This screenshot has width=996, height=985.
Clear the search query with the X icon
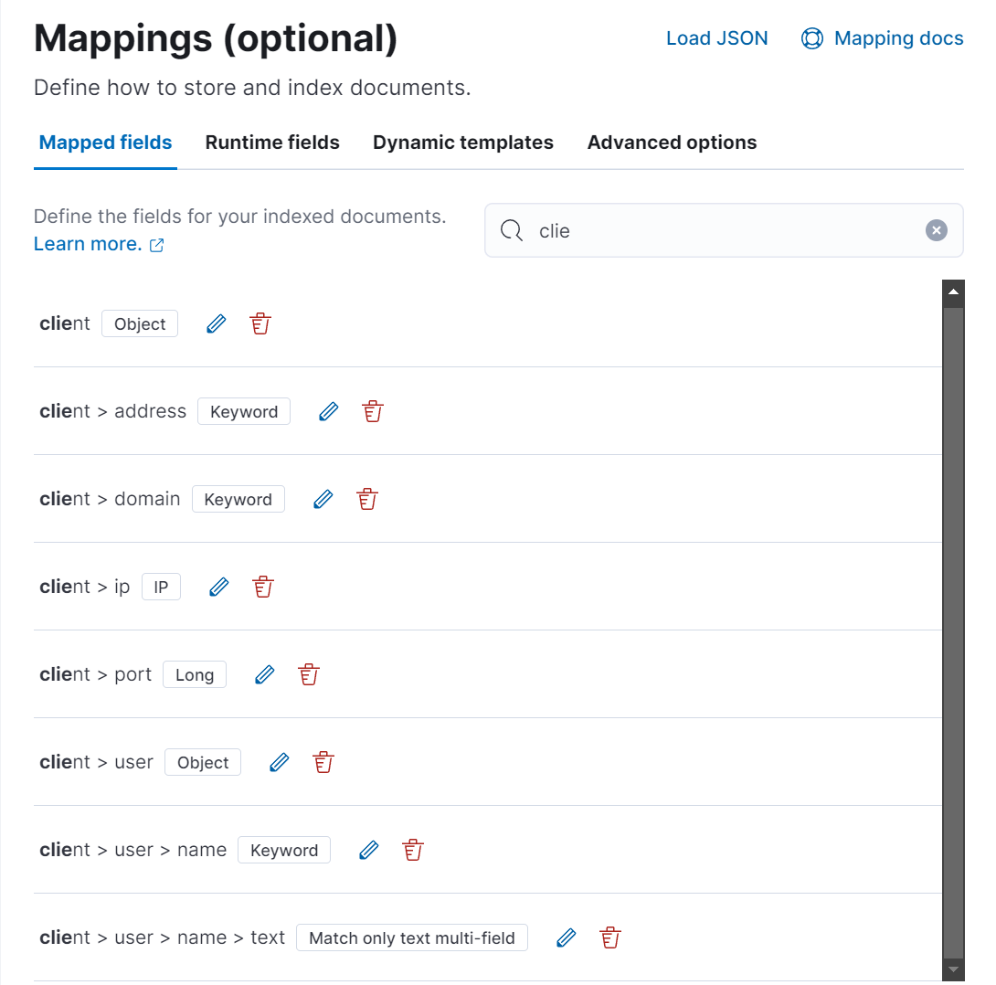point(936,229)
